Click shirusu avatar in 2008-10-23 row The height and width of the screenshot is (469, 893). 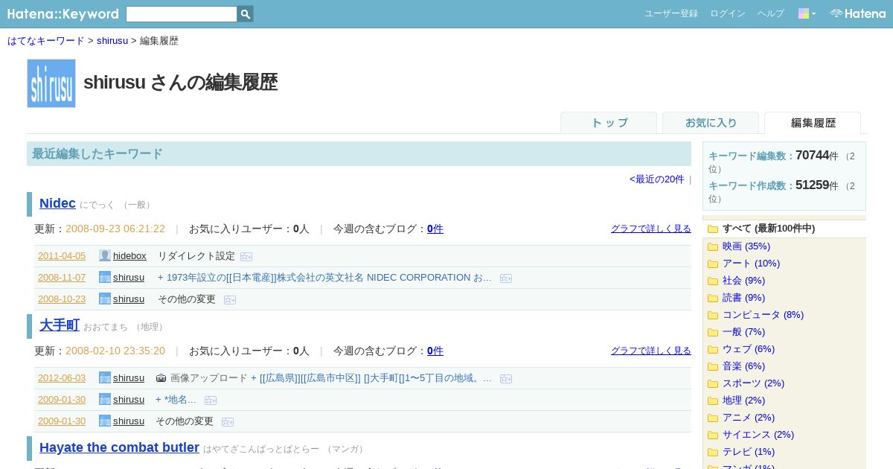[x=105, y=299]
